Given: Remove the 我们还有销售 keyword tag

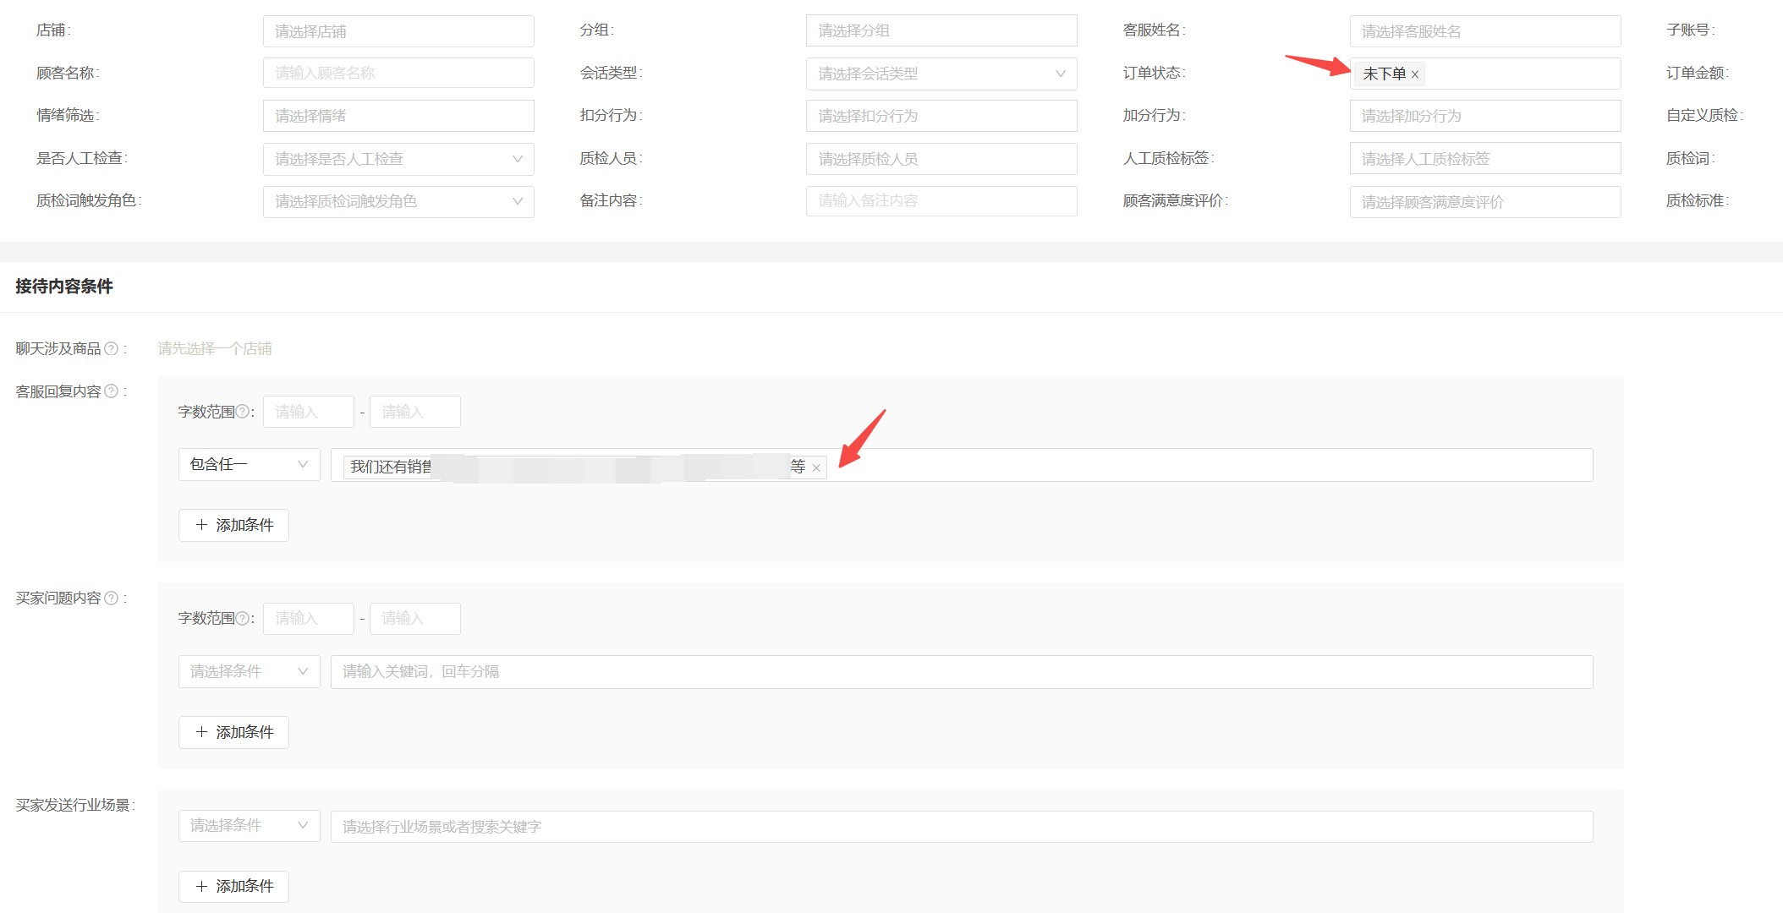Looking at the screenshot, I should (816, 467).
